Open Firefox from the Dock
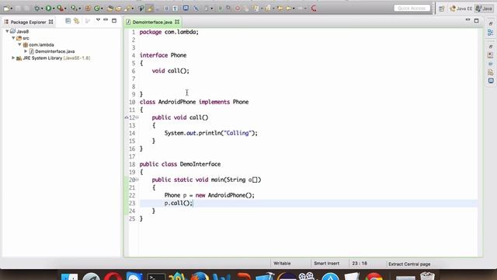This screenshot has width=497, height=280. pyautogui.click(x=199, y=276)
